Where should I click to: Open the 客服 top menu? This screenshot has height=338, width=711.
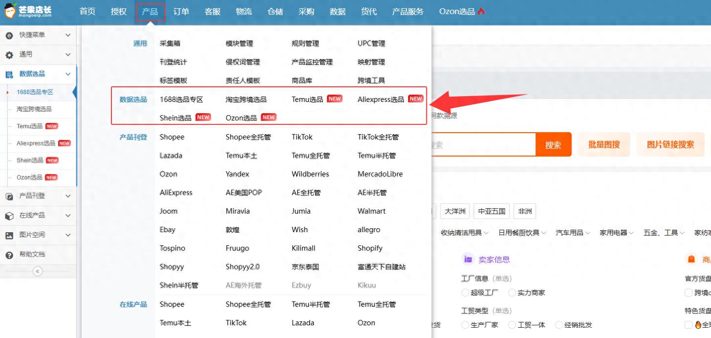click(213, 11)
